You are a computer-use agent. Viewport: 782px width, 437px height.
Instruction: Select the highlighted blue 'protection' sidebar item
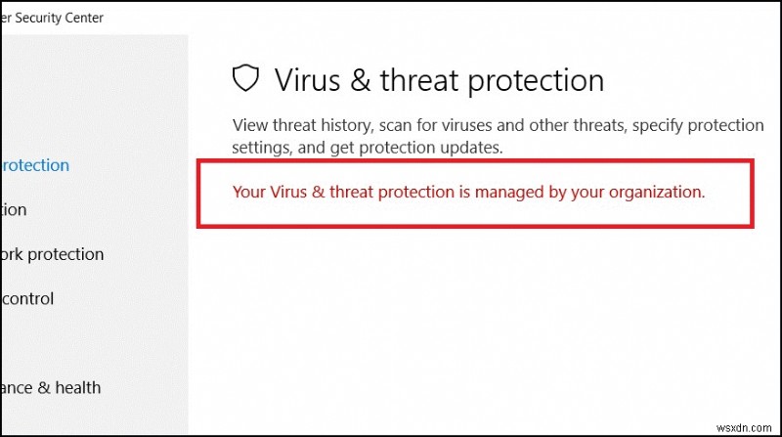[x=35, y=165]
